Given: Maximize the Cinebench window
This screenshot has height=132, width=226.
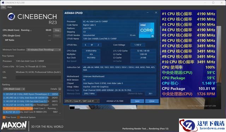Looking at the screenshot, I should 213,2.
